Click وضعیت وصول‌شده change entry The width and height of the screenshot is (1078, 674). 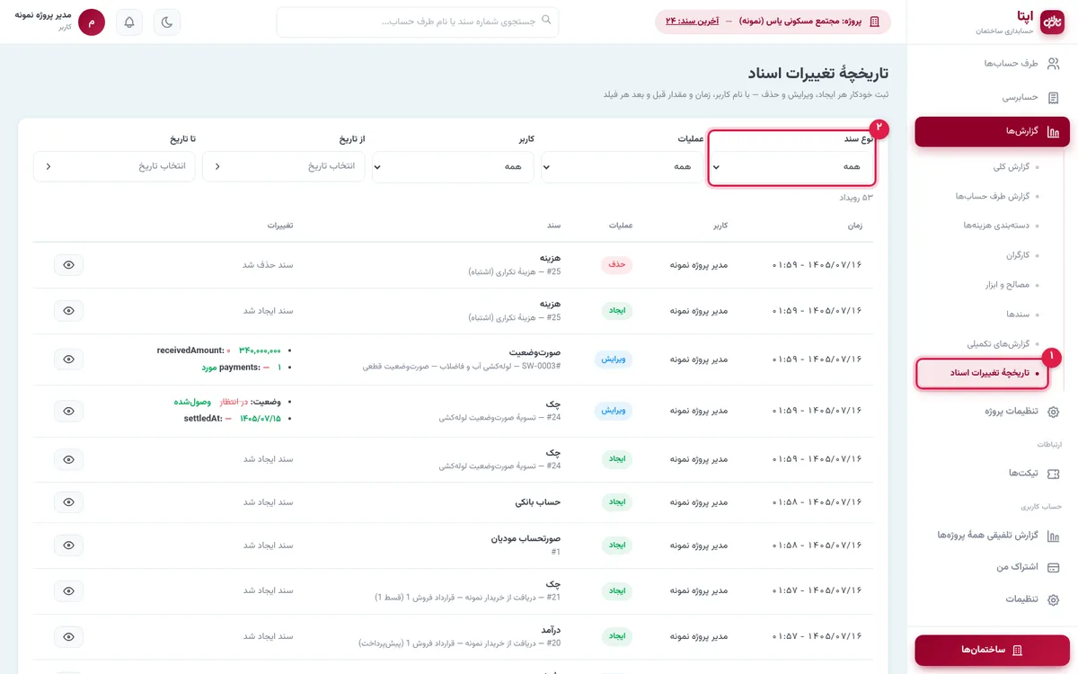(x=227, y=402)
